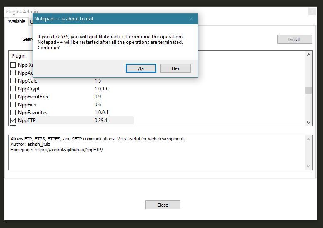Click the plugin list scrollbar thumb
Image resolution: width=323 pixels, height=228 pixels.
[308, 90]
